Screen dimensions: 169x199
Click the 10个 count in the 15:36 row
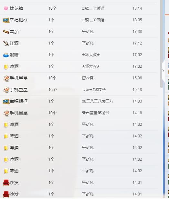click(x=52, y=78)
